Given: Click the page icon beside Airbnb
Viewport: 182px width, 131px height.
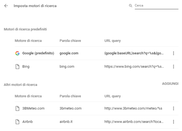Looking at the screenshot, I should [x=17, y=122].
